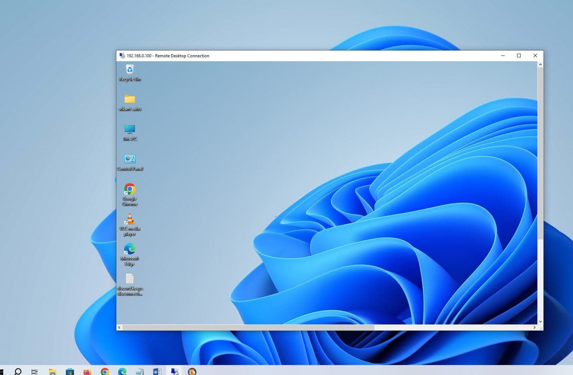Open the discord keeps disconnecting document
The image size is (573, 375).
(x=129, y=280)
